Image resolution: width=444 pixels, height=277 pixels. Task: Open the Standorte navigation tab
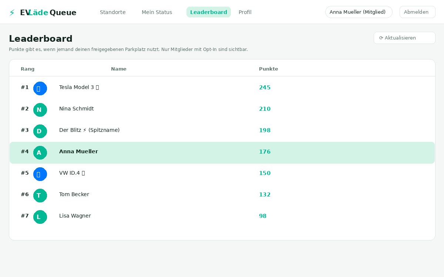pos(113,12)
